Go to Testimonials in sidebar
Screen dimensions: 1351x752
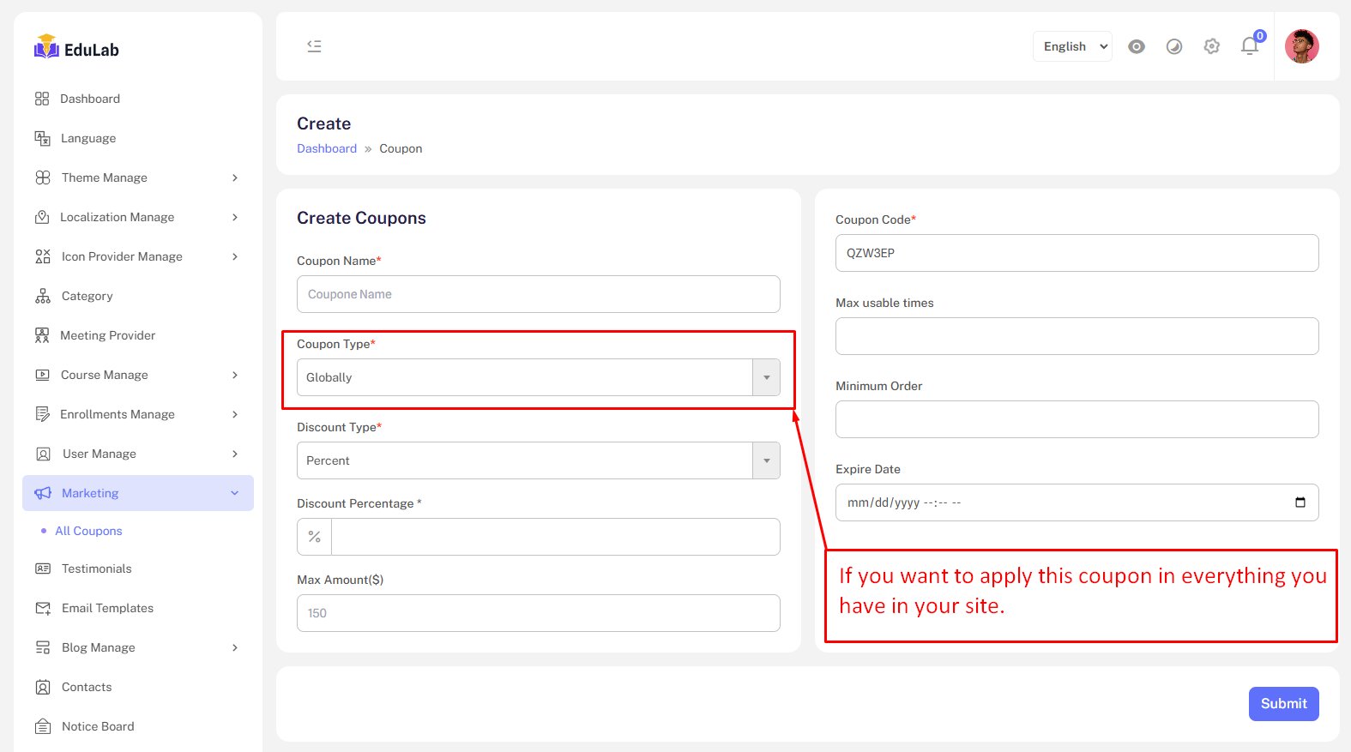(96, 569)
